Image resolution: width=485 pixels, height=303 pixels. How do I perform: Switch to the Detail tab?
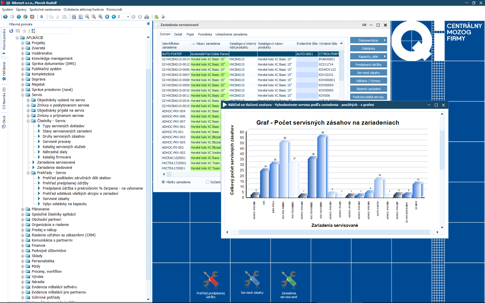click(x=178, y=34)
